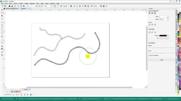Choose the Inside contour alignment icon
Screen dimensions: 181x101
pos(152,13)
